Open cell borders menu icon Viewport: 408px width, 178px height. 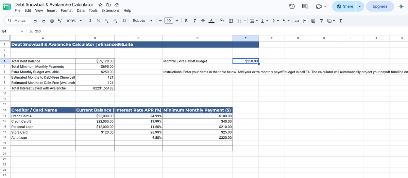click(x=231, y=21)
